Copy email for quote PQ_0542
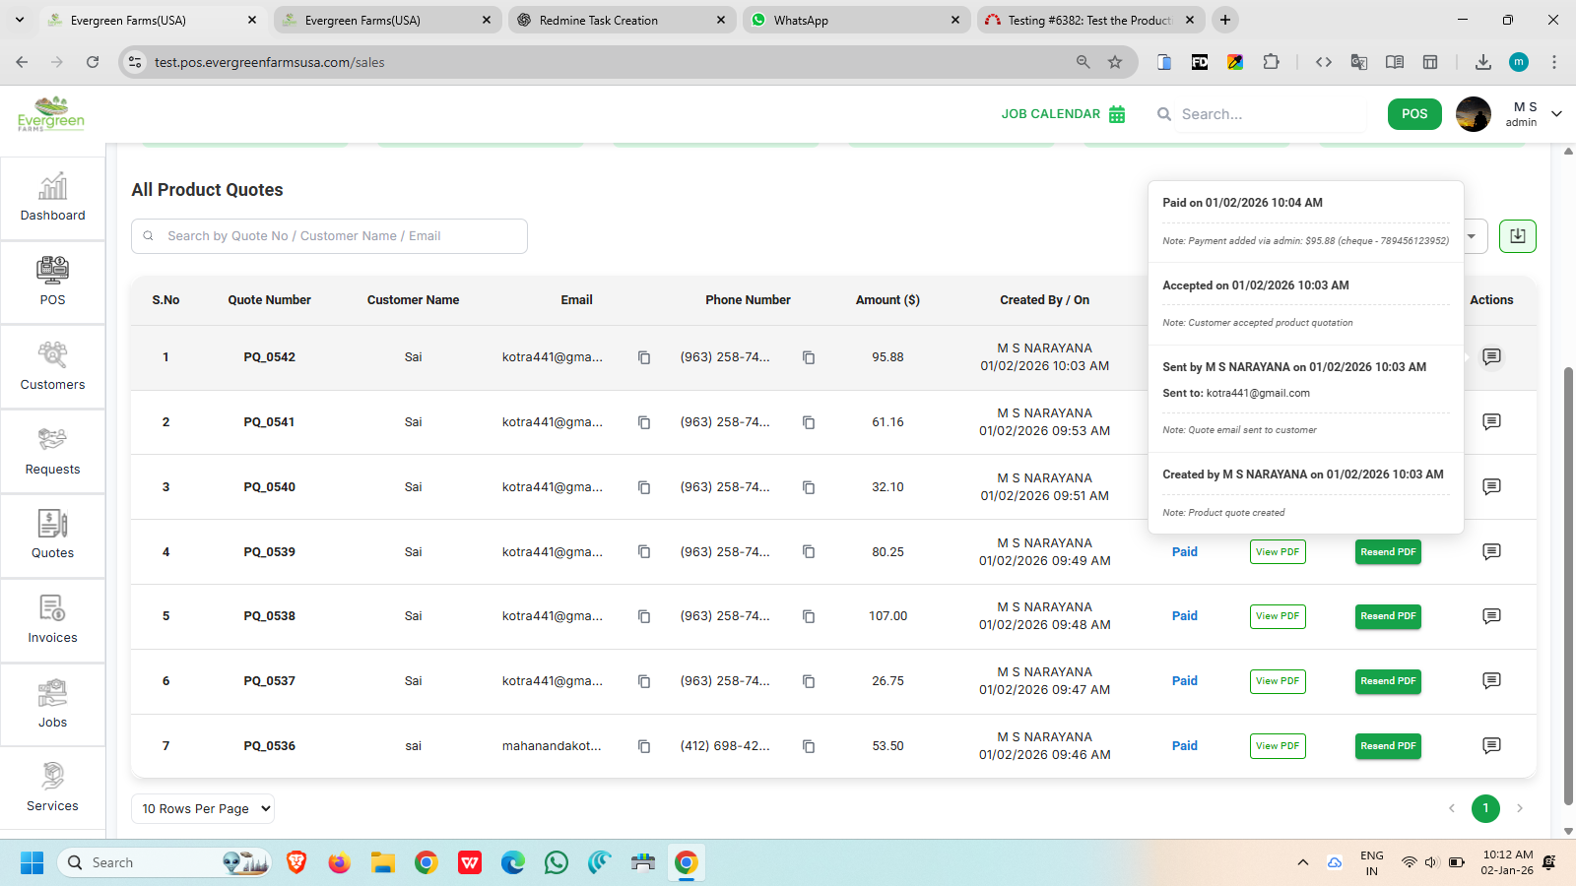1576x886 pixels. tap(644, 357)
